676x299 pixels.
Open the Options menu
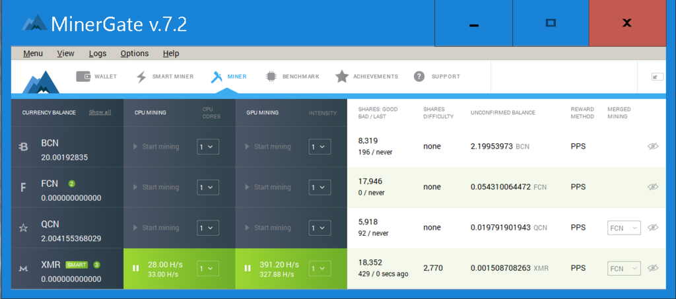click(135, 53)
